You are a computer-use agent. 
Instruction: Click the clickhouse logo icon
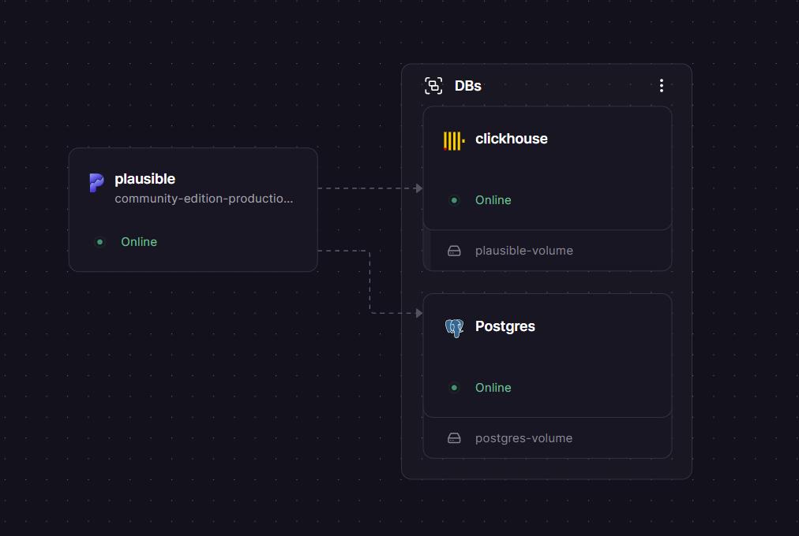coord(454,141)
